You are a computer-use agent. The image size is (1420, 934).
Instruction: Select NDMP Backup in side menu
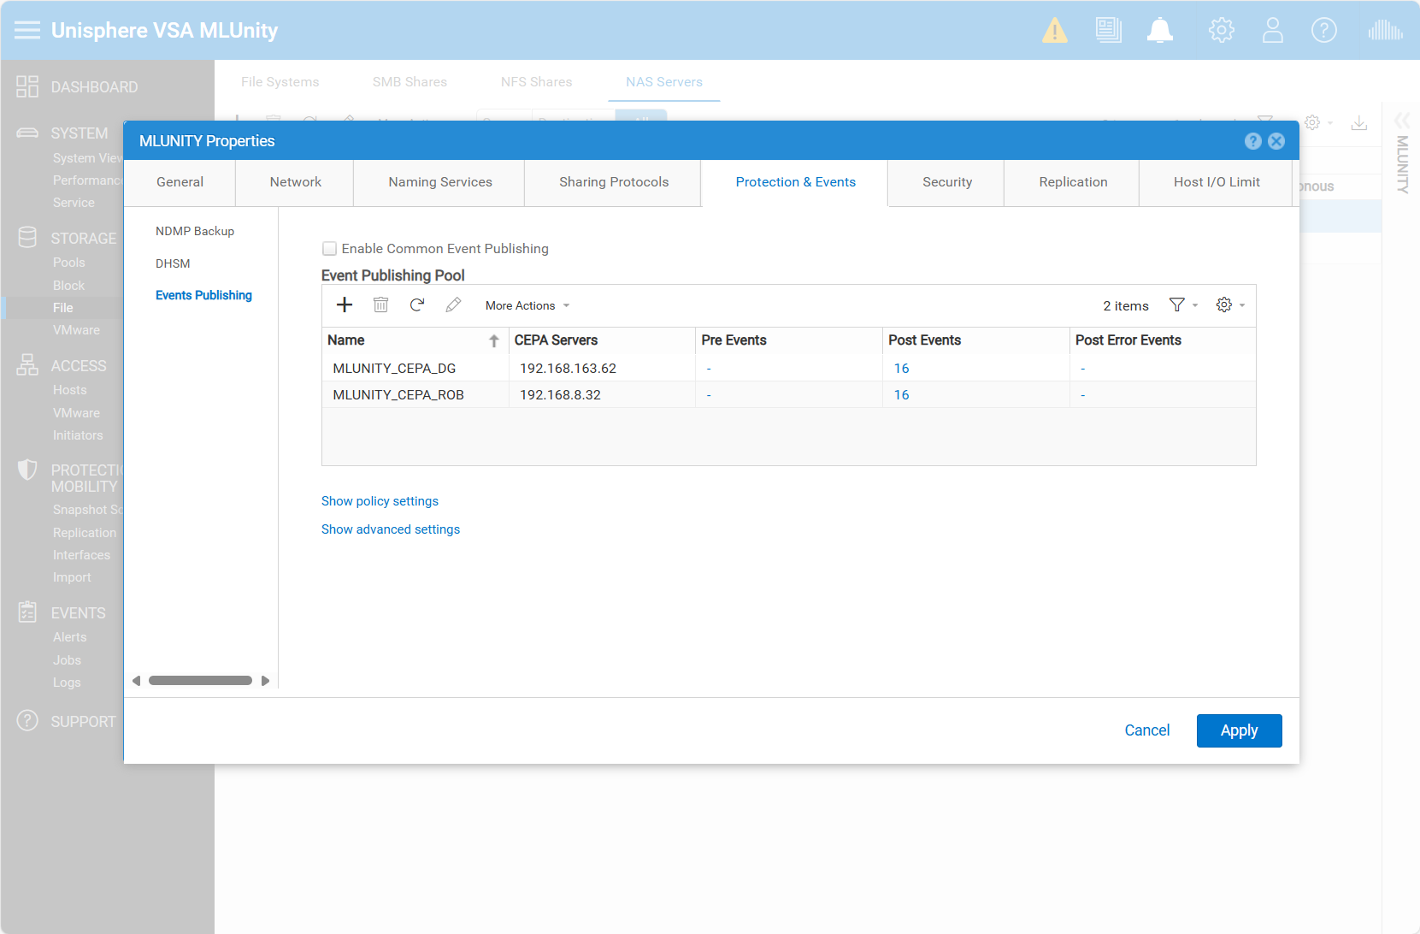point(195,231)
